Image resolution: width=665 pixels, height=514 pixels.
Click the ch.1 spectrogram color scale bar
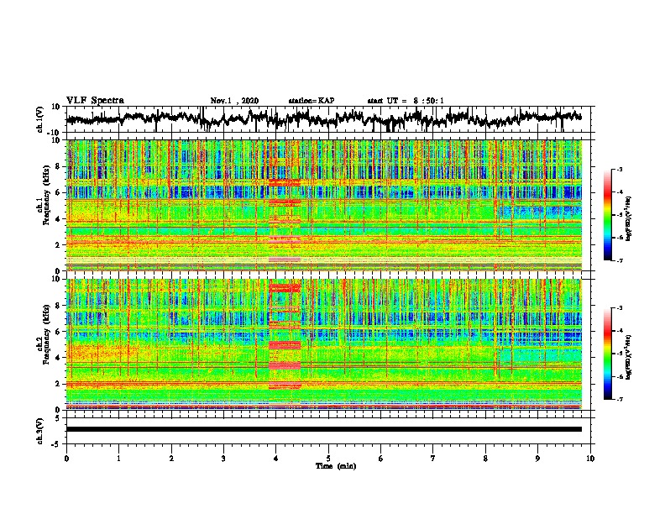point(608,215)
